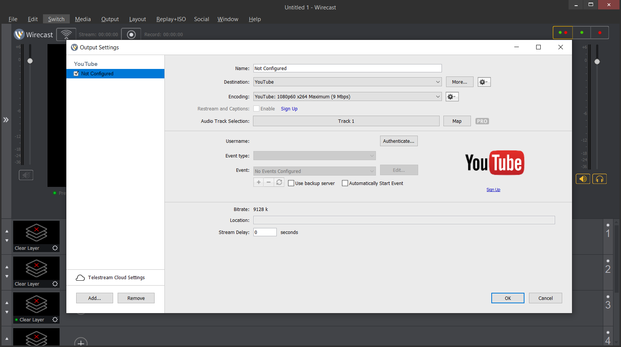Click the Add... button
This screenshot has height=347, width=621.
[95, 298]
